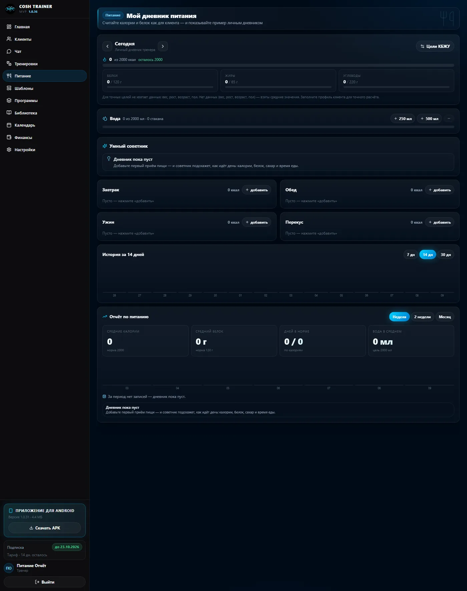Click the water intake progress bar

click(x=278, y=127)
